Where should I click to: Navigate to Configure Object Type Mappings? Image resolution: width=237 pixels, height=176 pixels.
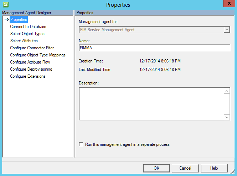coord(38,55)
